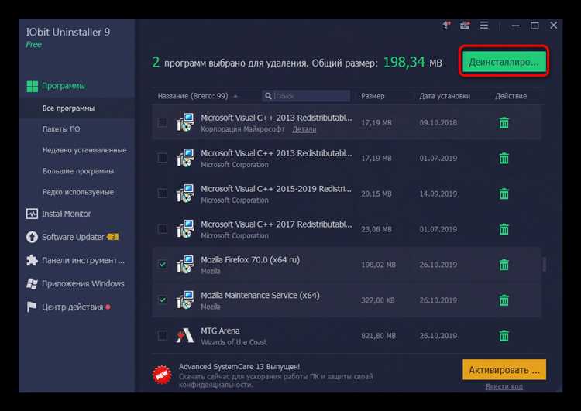Toggle sort arrow next to Название column
The height and width of the screenshot is (411, 581).
(x=235, y=96)
